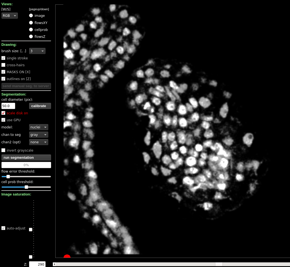Enable invert grayscale
Viewport: 290px width, 267px height.
click(3, 150)
